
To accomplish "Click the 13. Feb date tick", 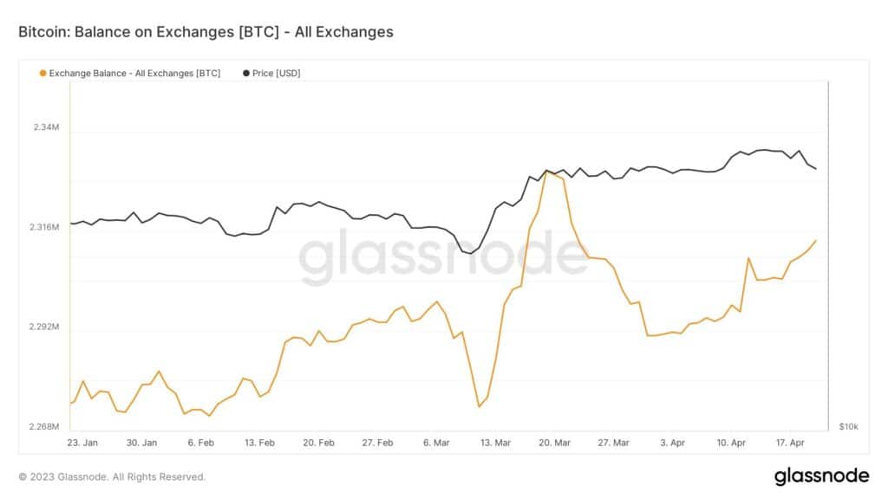I will tap(260, 443).
